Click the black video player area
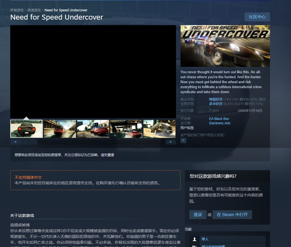This screenshot has height=247, width=291. 93,72
